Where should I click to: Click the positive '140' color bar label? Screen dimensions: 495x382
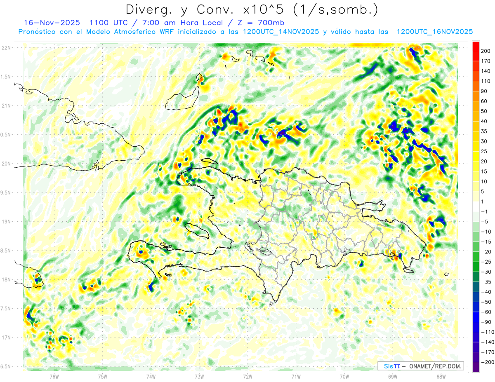(x=486, y=71)
